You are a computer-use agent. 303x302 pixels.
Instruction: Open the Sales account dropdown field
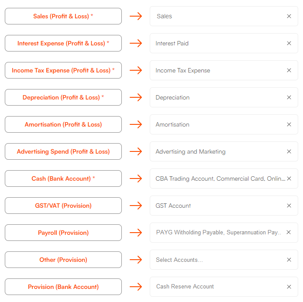click(x=224, y=16)
